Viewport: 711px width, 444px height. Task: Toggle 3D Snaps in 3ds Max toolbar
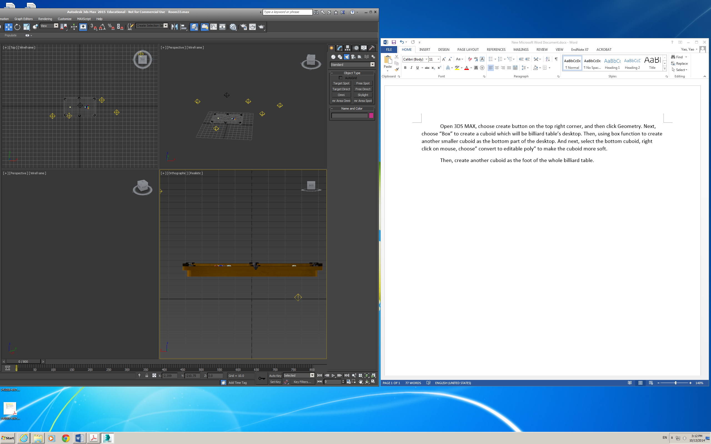pos(93,27)
